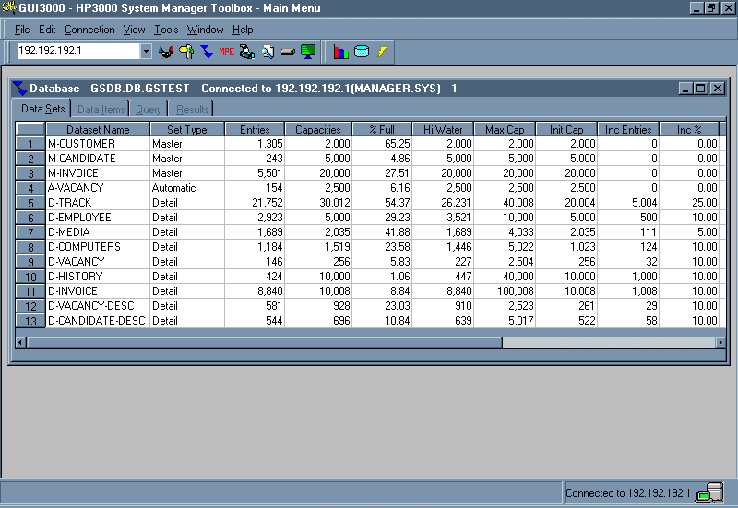The width and height of the screenshot is (738, 508).
Task: Click the printer toolbar icon
Action: point(247,52)
